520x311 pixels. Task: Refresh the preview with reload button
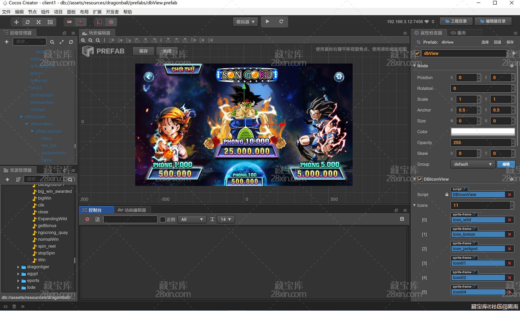point(281,21)
